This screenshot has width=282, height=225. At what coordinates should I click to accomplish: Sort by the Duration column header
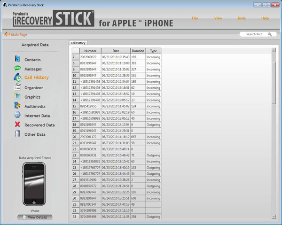(138, 51)
